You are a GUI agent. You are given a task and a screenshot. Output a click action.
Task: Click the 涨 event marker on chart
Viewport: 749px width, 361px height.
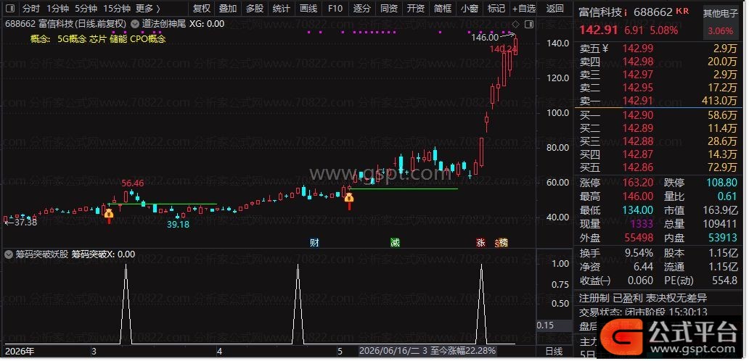[x=480, y=243]
